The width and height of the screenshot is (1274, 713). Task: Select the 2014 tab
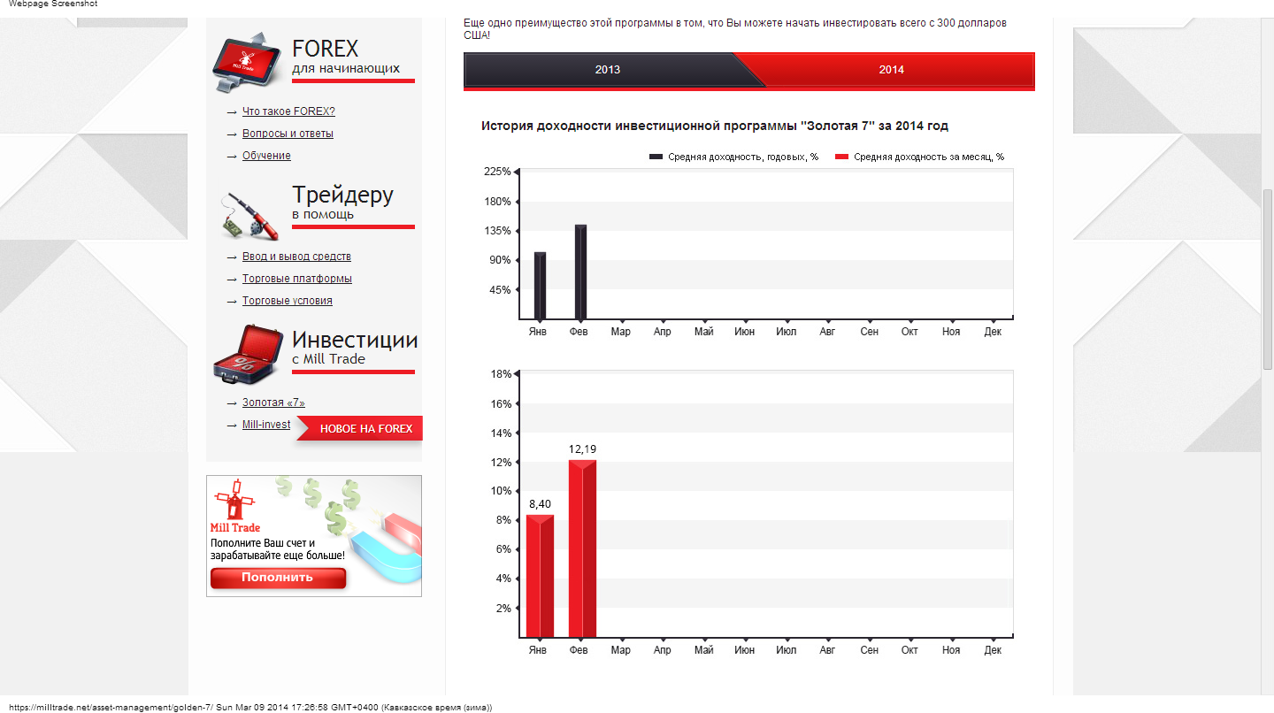pos(891,69)
